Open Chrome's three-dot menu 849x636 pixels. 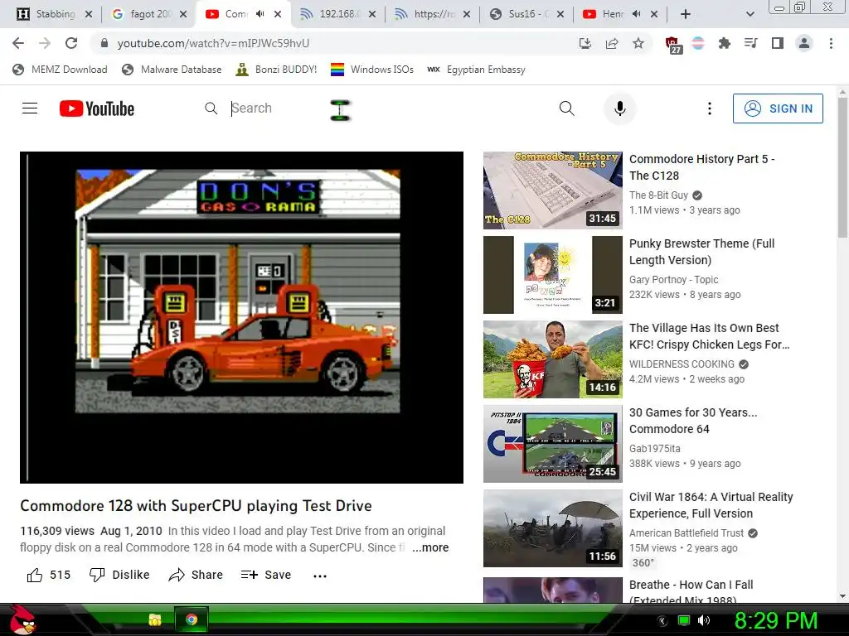tap(831, 43)
